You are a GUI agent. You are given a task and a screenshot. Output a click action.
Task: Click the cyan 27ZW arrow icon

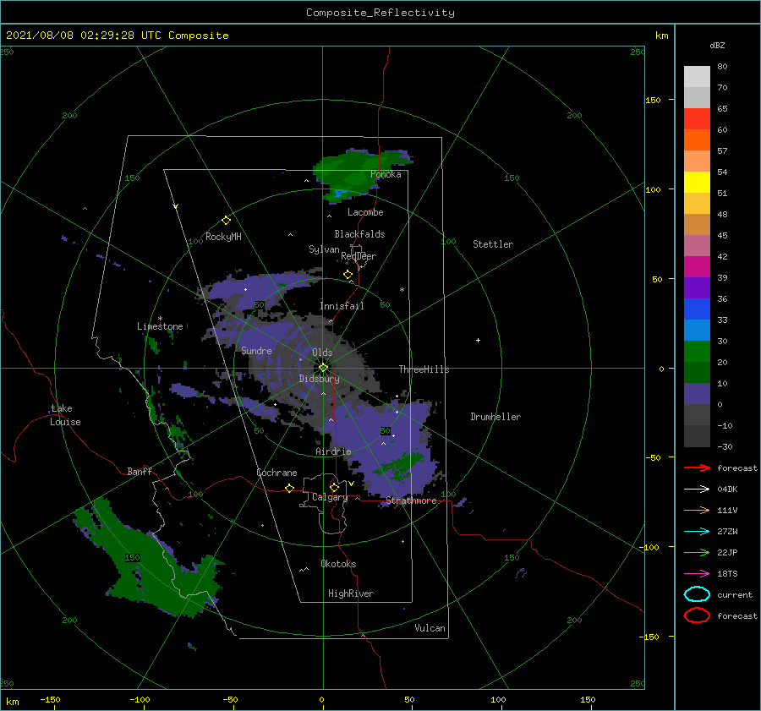click(697, 532)
